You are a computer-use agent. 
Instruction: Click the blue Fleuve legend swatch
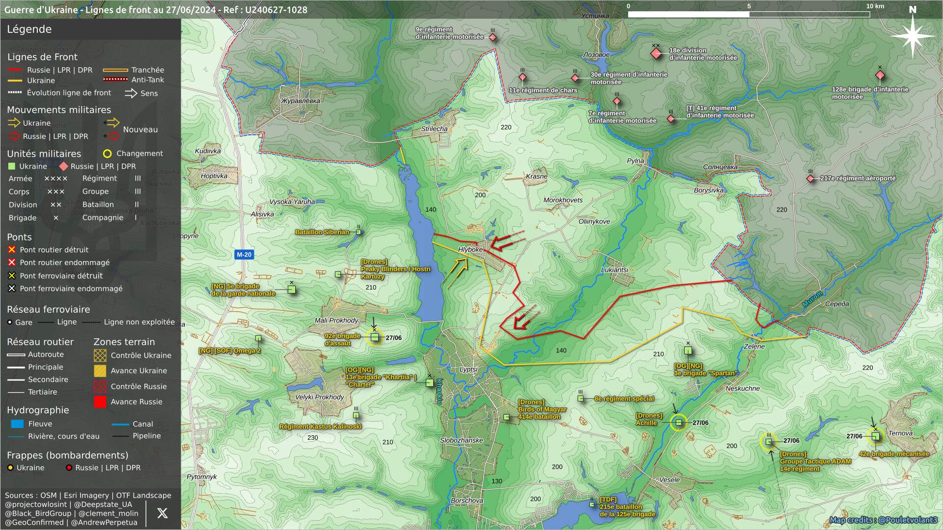[x=17, y=424]
